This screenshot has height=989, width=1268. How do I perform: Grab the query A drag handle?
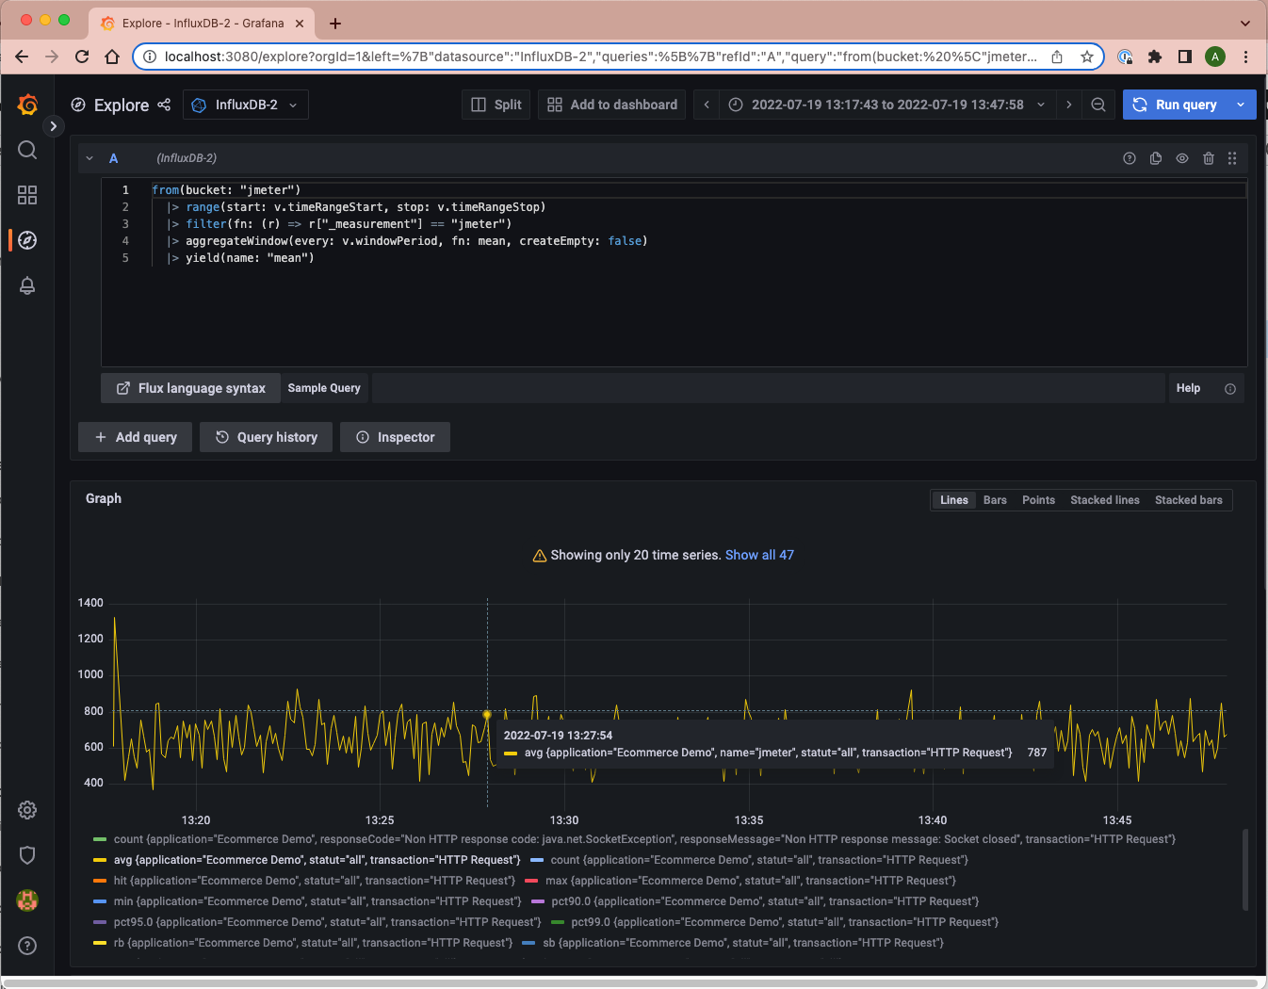[1232, 158]
